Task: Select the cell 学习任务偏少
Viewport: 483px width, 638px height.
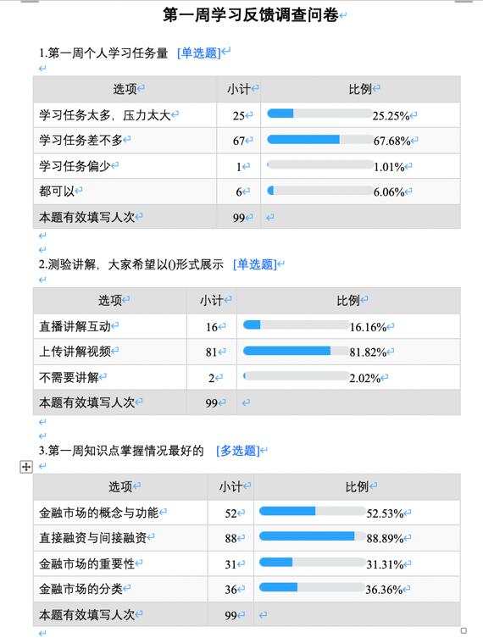Action: [x=125, y=166]
